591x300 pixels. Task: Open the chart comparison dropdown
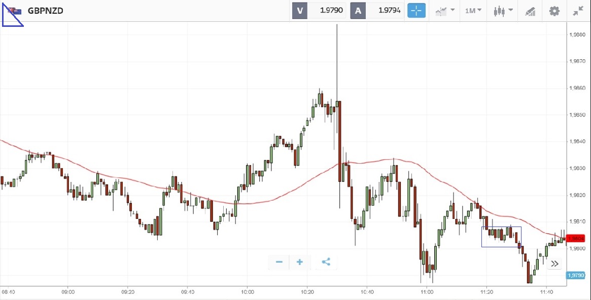point(445,11)
